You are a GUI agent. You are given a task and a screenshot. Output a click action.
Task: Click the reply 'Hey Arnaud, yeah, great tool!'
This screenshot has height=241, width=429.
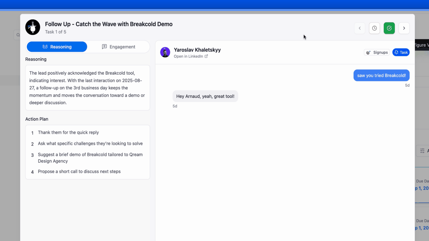point(205,96)
